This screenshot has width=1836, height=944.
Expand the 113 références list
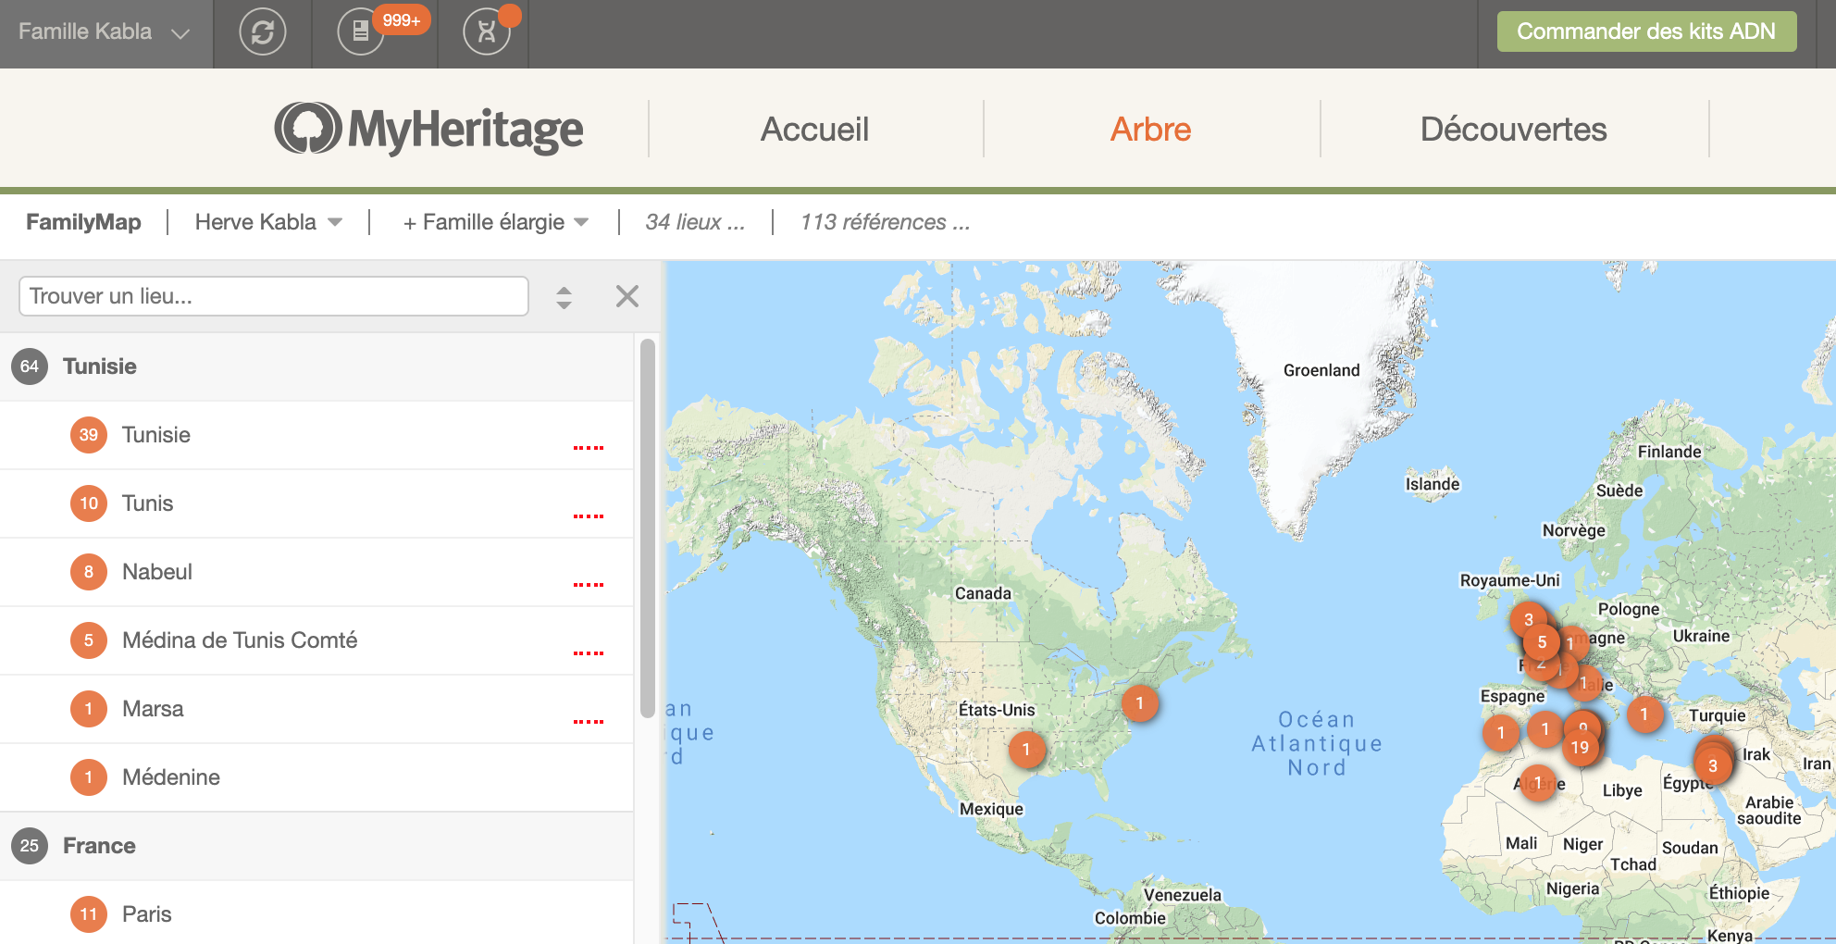pyautogui.click(x=885, y=222)
